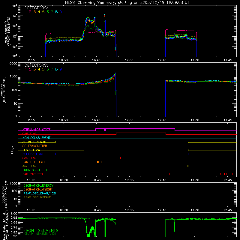
Task: Click the Flags y-axis title
Action: pos(12,150)
